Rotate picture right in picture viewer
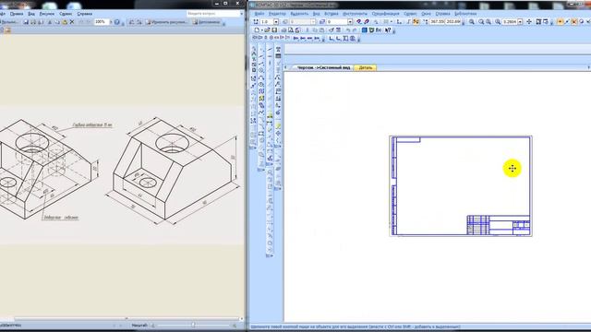591x332 pixels. [139, 22]
